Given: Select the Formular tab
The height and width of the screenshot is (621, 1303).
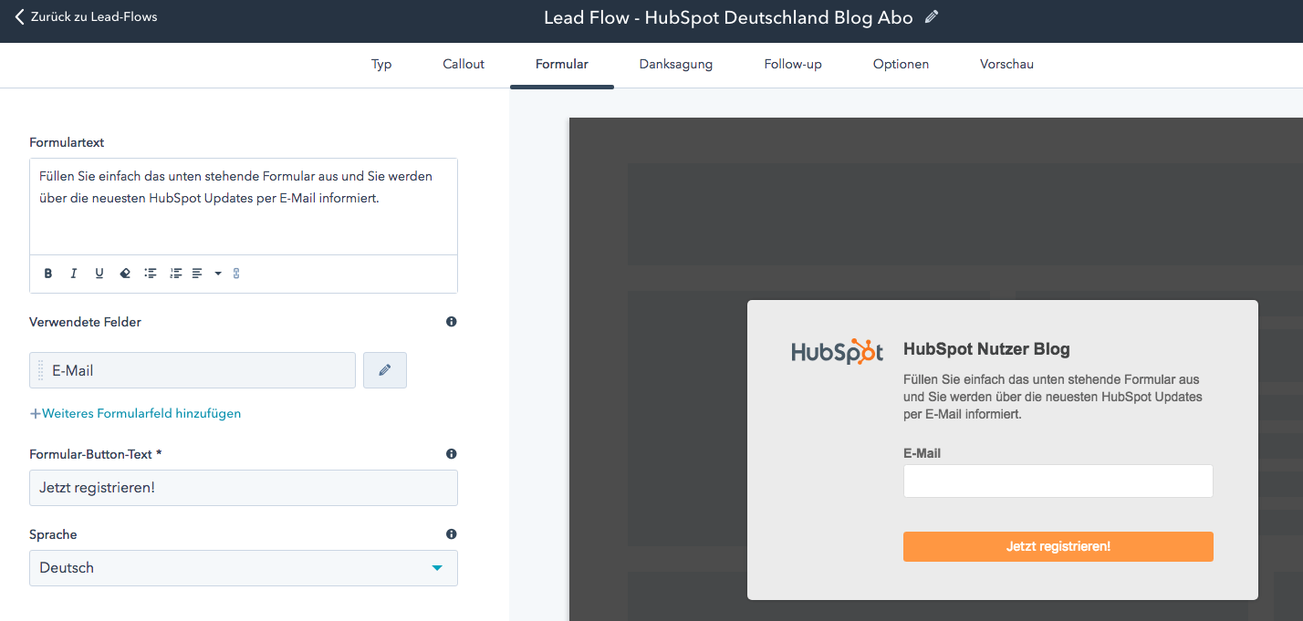Looking at the screenshot, I should point(562,65).
